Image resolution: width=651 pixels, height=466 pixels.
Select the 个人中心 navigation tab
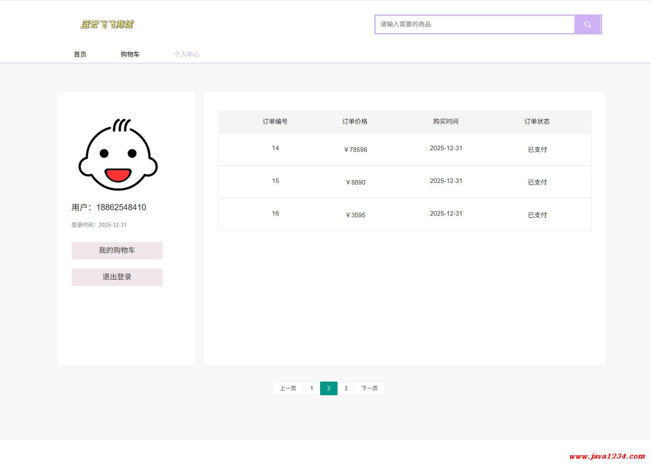pyautogui.click(x=186, y=54)
